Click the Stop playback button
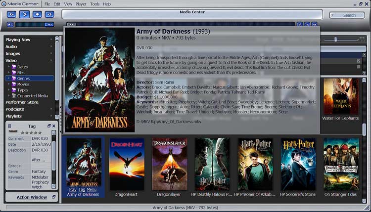The image size is (371, 212). click(37, 14)
